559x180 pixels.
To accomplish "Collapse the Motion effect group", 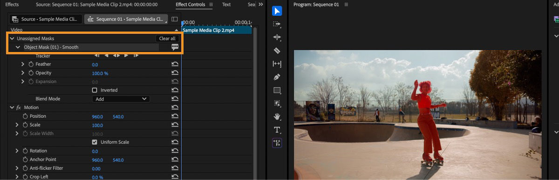I will pos(12,108).
